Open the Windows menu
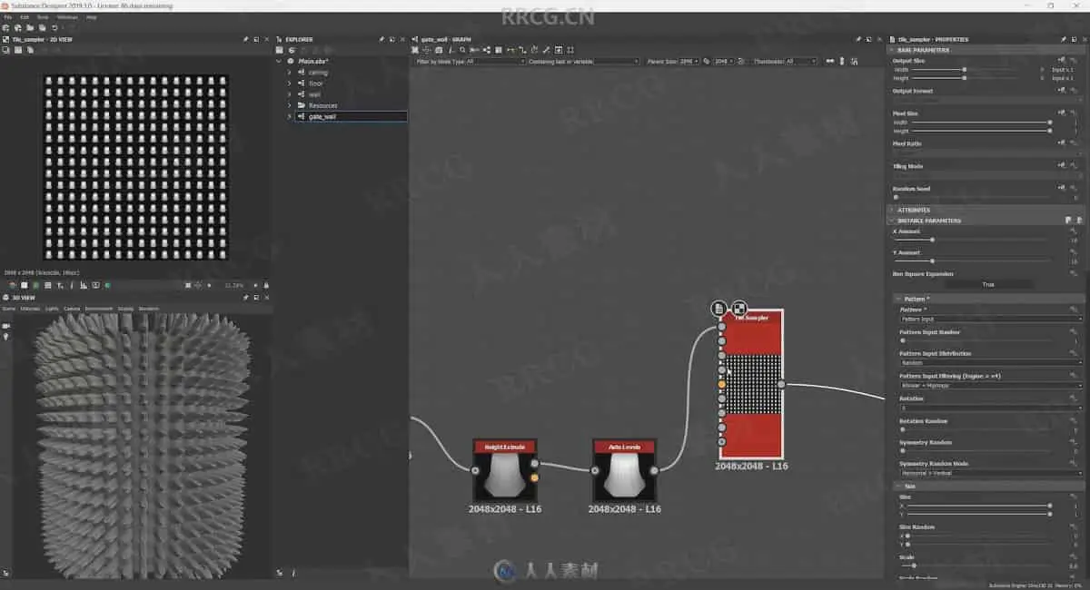Viewport: 1090px width, 590px height. point(67,17)
